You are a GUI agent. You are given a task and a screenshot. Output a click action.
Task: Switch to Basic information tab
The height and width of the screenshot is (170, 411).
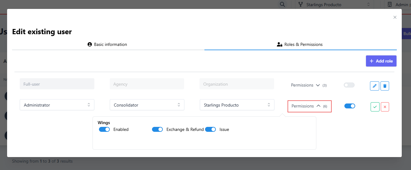107,45
